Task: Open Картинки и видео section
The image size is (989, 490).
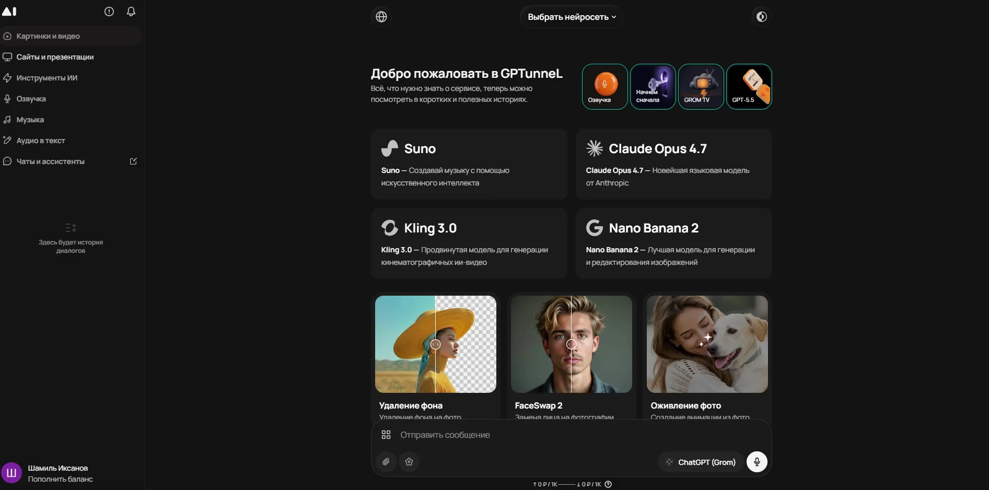Action: click(71, 36)
